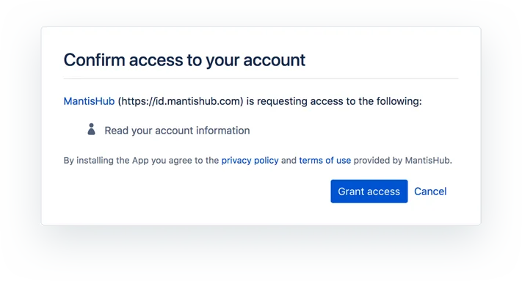522x281 pixels.
Task: Open the terms of use link
Action: (325, 160)
